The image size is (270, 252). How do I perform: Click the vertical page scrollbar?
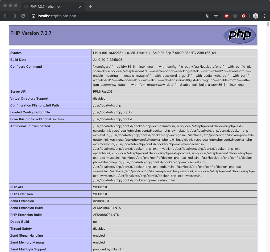268,25
